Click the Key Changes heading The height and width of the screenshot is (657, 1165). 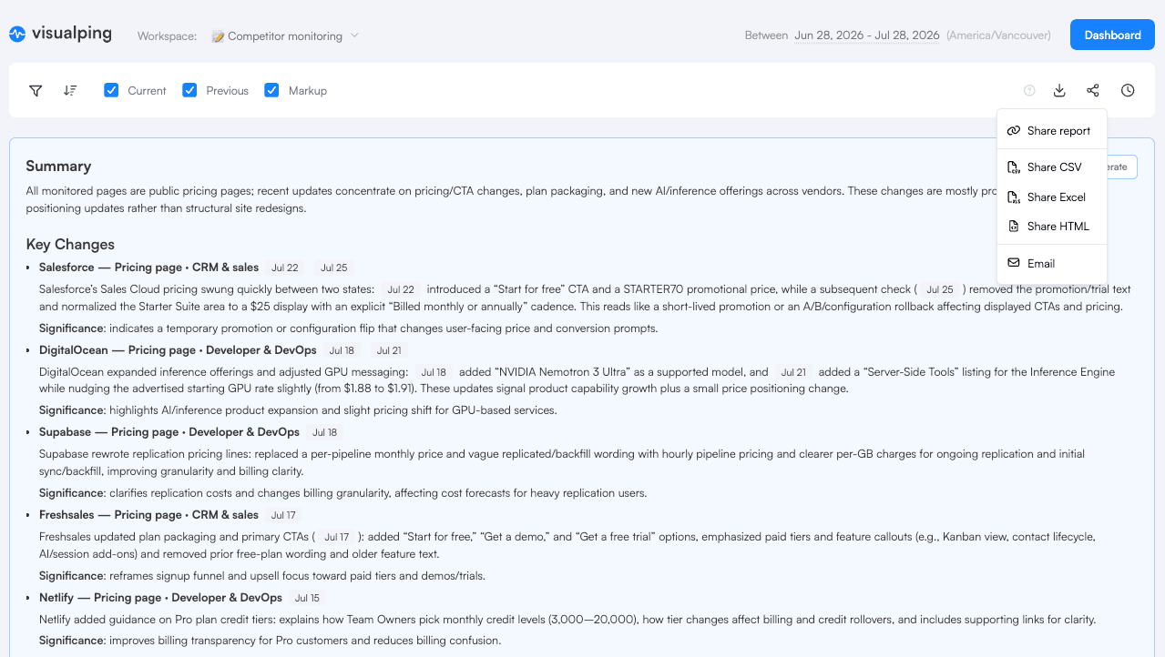70,245
